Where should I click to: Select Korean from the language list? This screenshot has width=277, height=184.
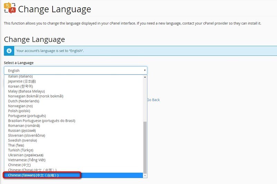click(x=73, y=86)
